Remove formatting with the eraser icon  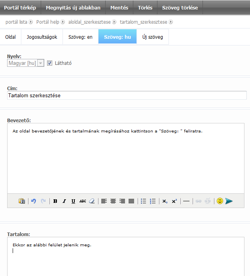[x=92, y=201]
